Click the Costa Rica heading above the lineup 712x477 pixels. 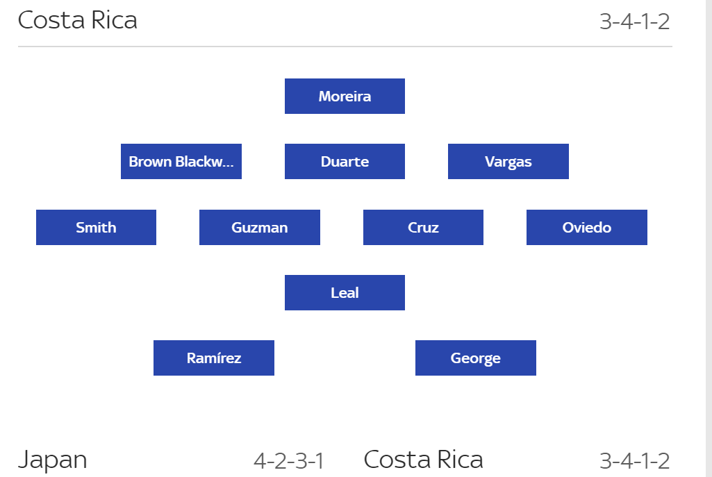click(x=78, y=20)
